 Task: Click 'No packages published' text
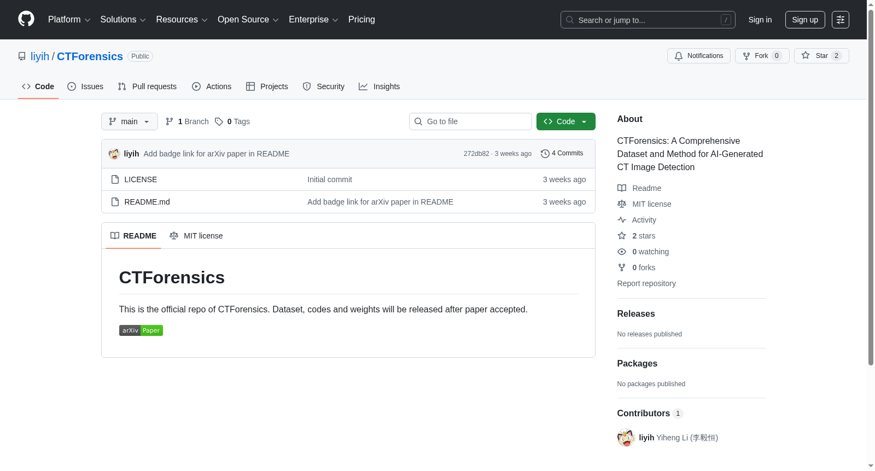(651, 384)
